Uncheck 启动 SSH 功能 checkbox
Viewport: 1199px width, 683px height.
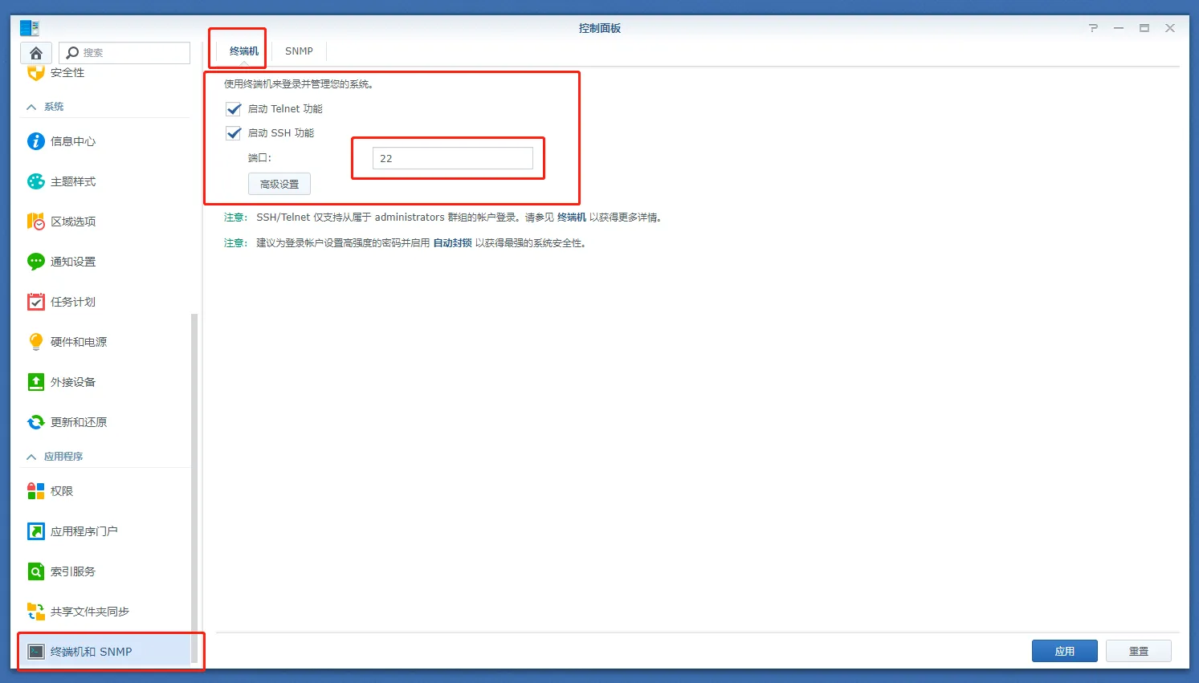(234, 133)
